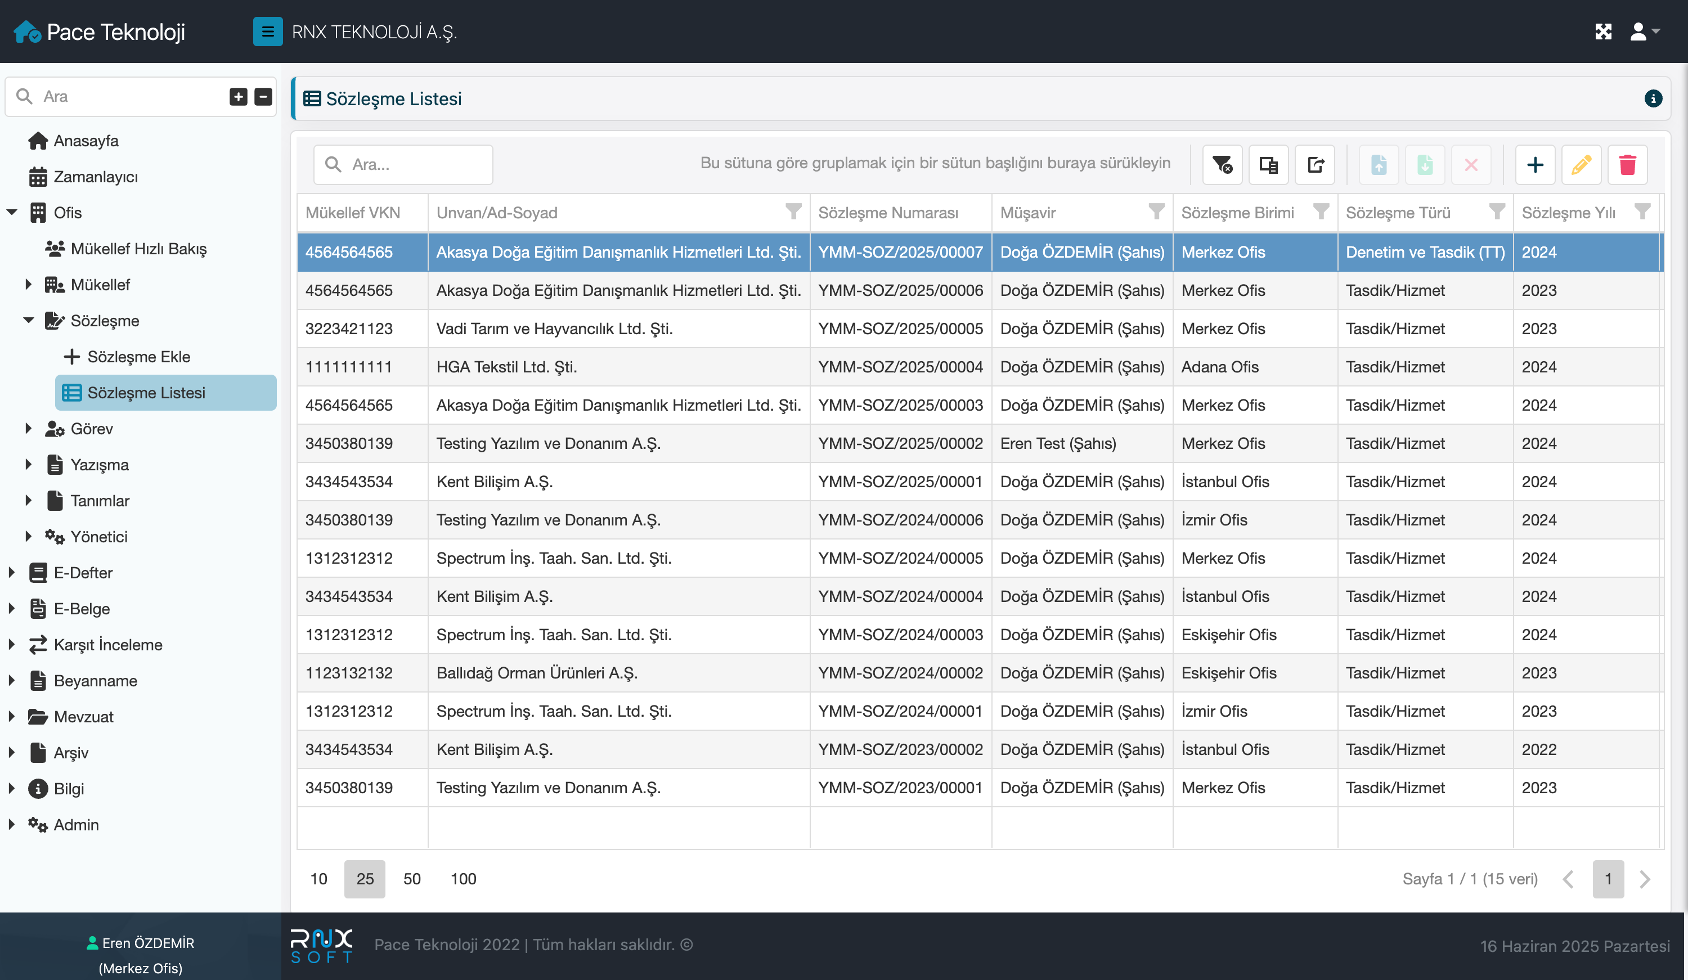Viewport: 1688px width, 980px height.
Task: Open the Müşavir column filter
Action: [1156, 212]
